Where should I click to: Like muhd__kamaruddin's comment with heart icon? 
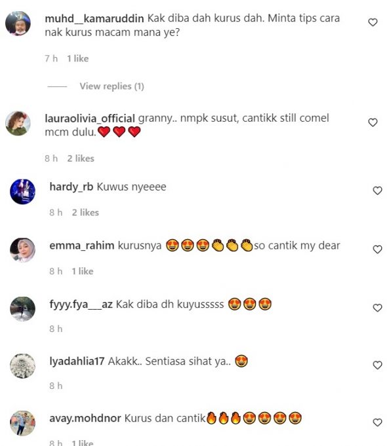tap(373, 22)
